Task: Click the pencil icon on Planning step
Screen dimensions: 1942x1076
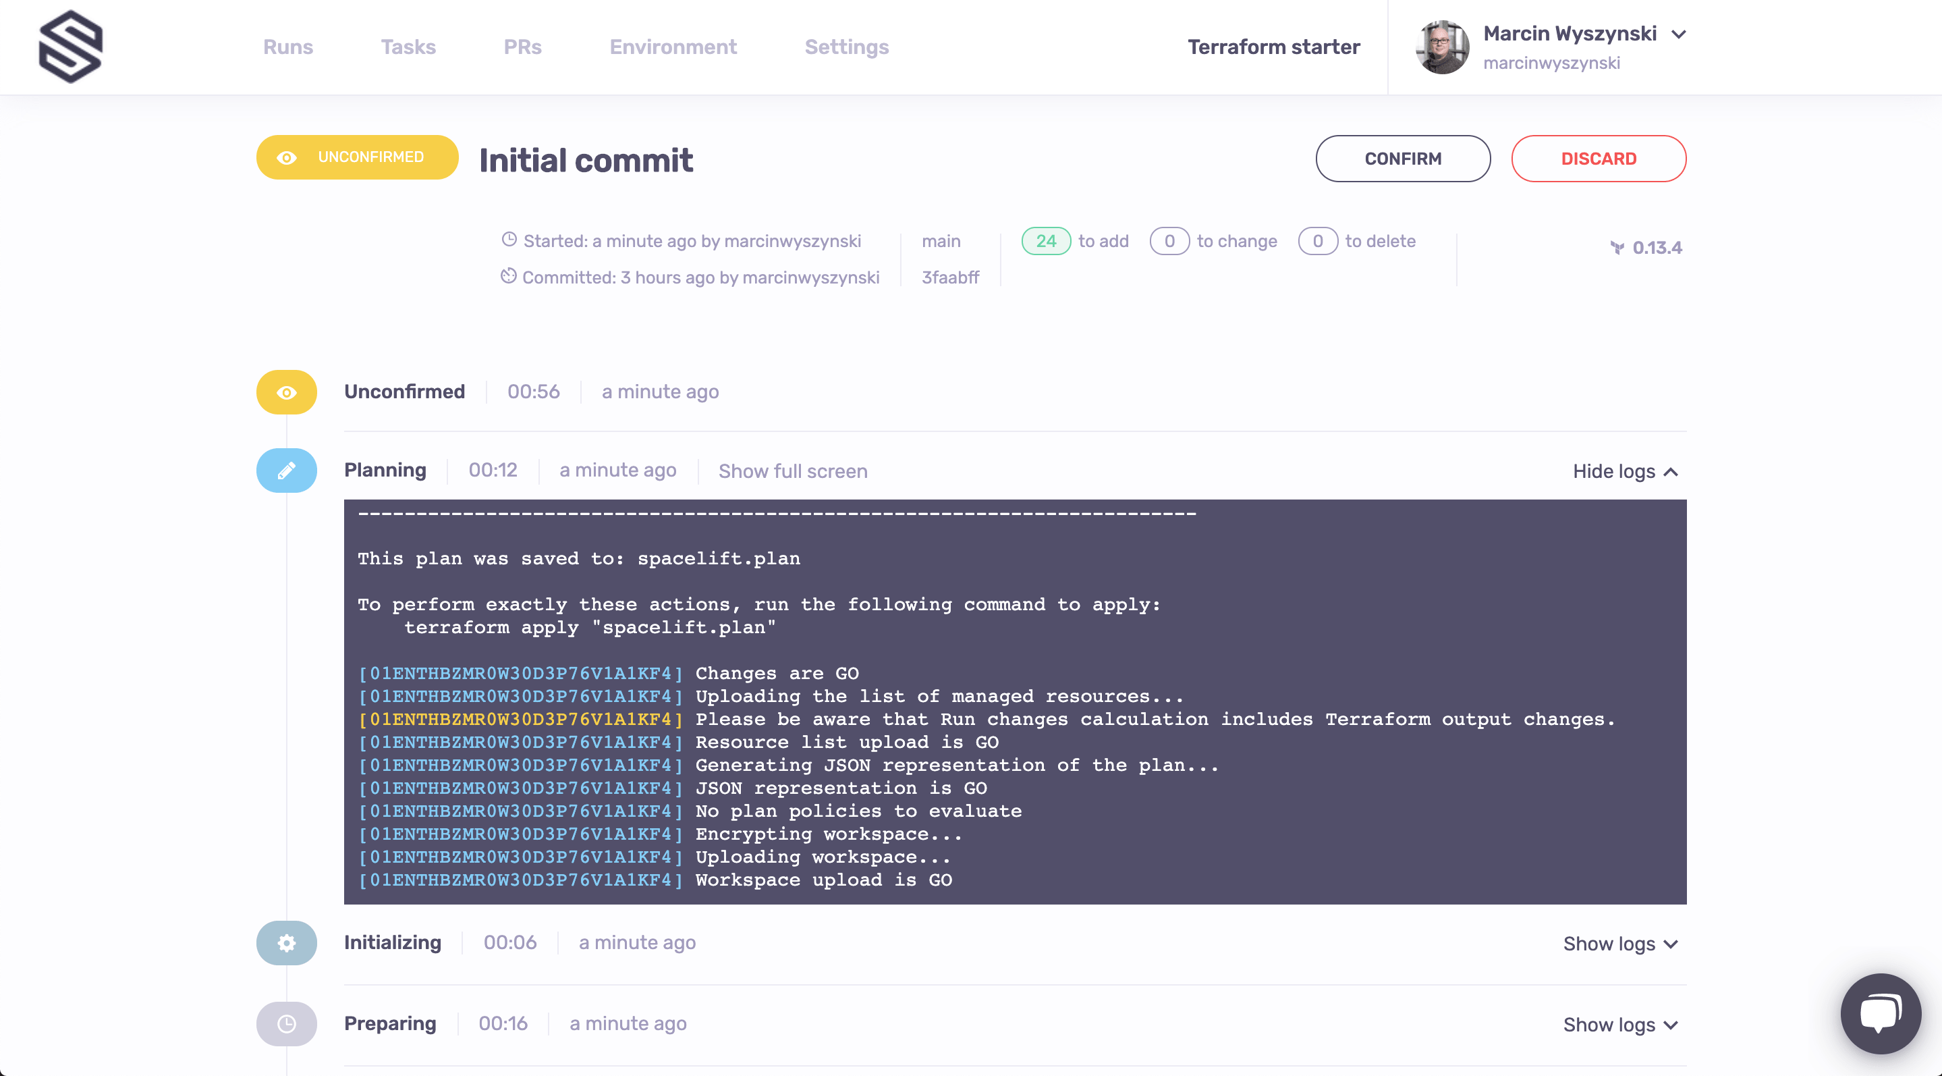Action: point(286,470)
